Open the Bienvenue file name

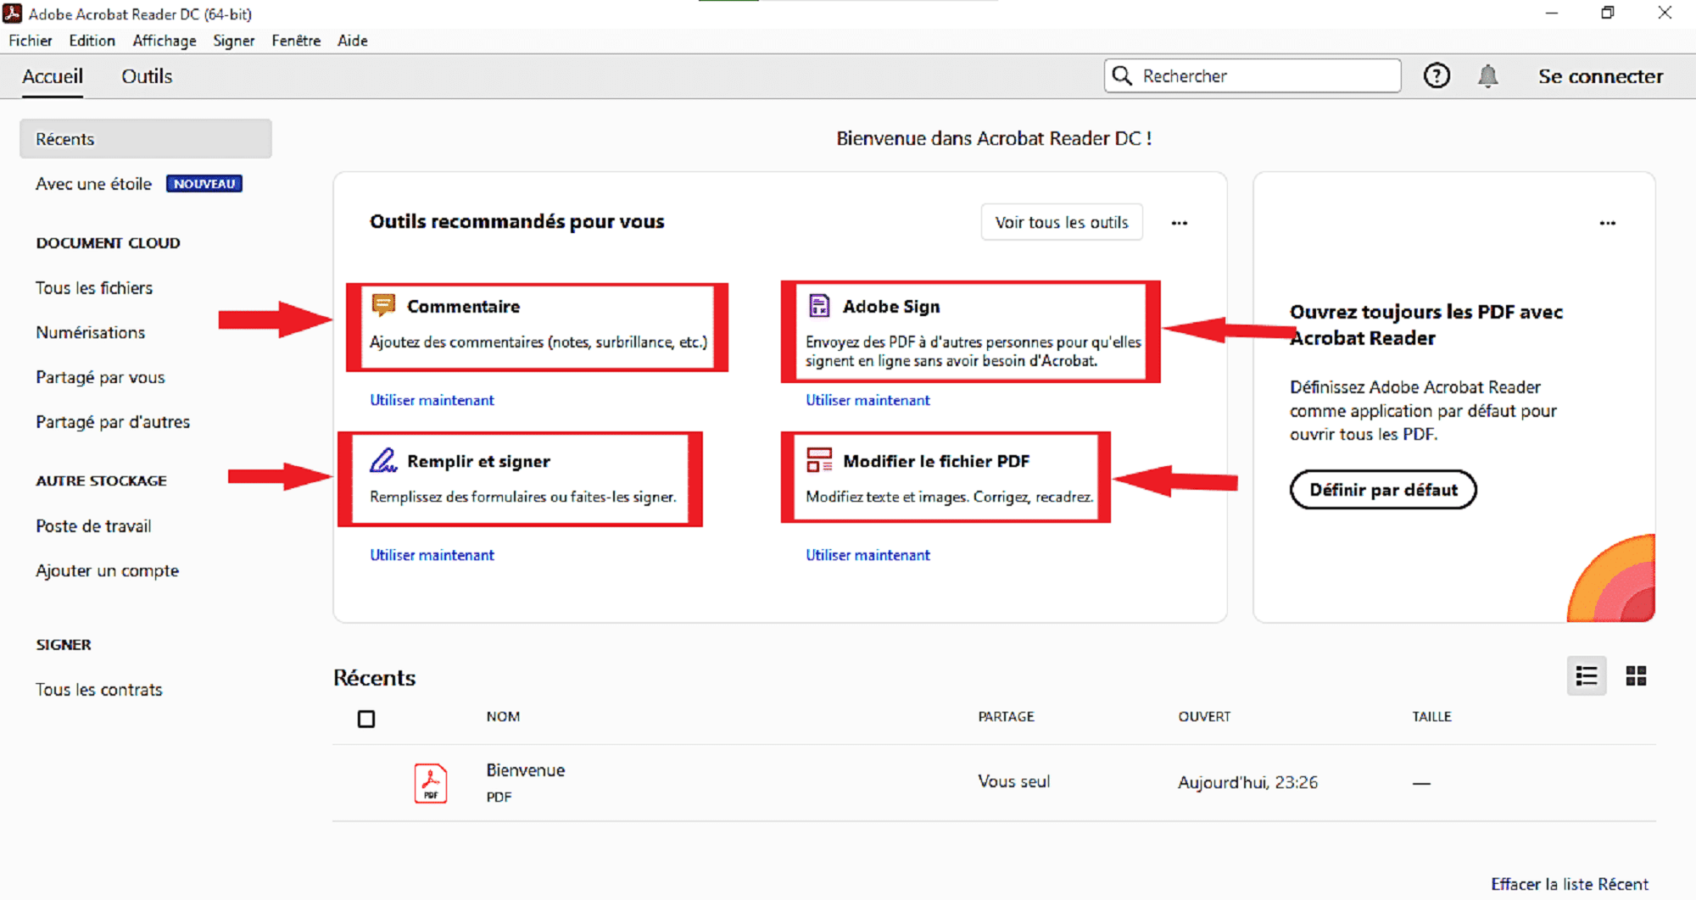coord(526,770)
